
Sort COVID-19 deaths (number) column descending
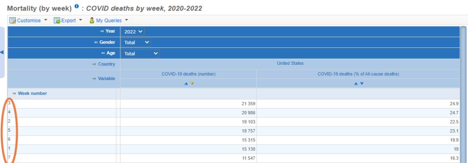pyautogui.click(x=192, y=84)
